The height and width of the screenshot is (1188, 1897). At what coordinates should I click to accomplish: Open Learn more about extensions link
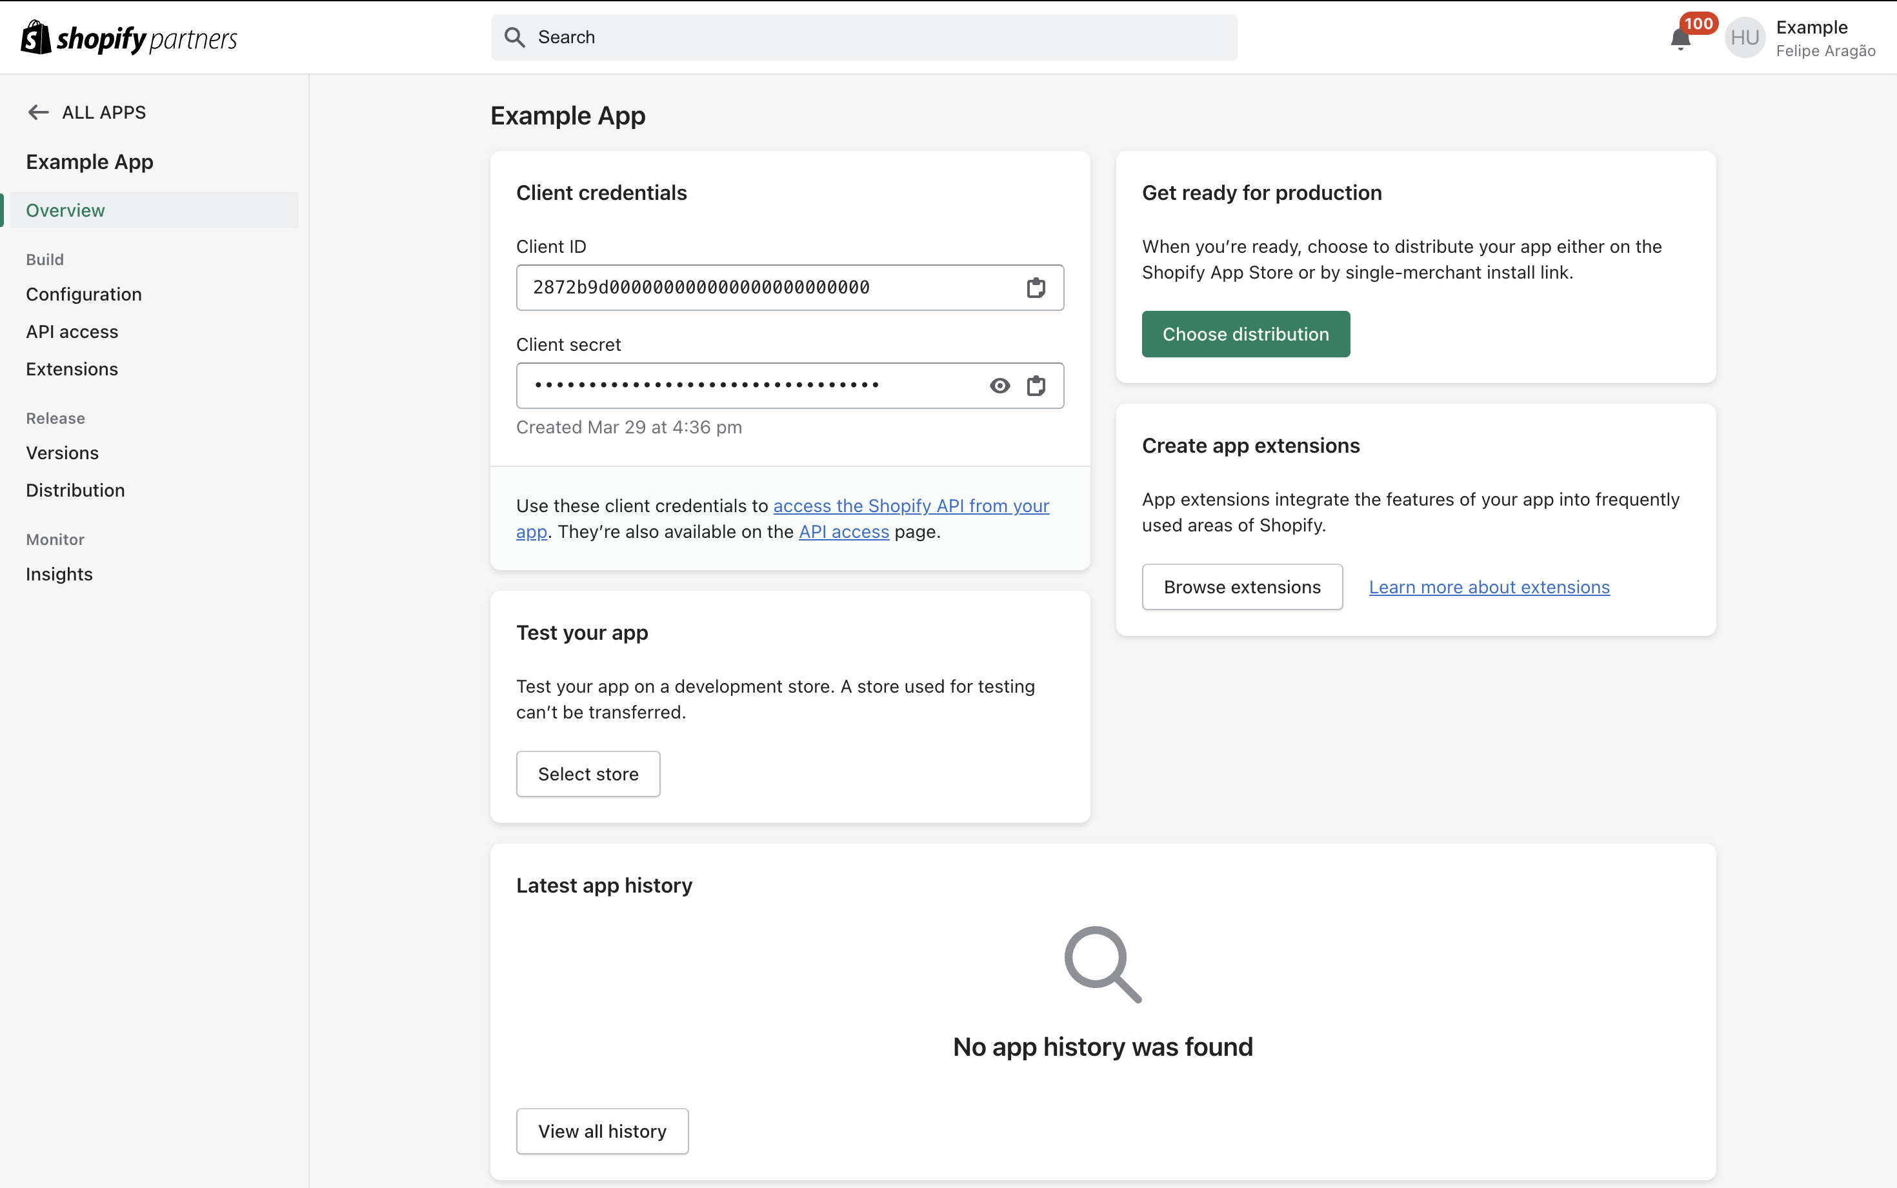point(1489,587)
